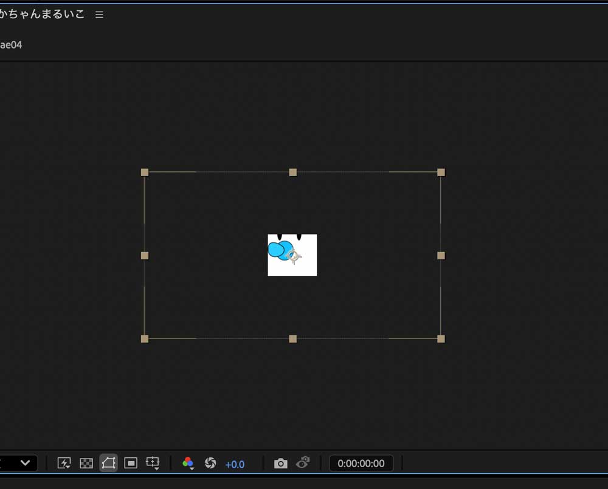This screenshot has width=608, height=489.
Task: Click the blue +0.0 exposure value
Action: (235, 464)
